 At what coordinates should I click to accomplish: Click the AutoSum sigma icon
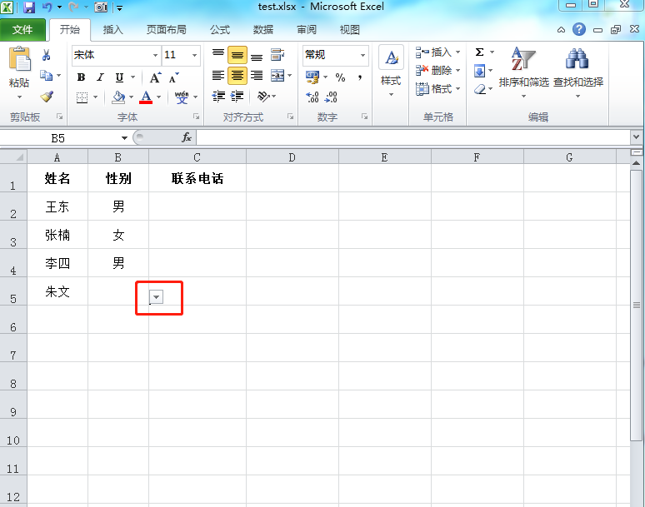point(479,52)
